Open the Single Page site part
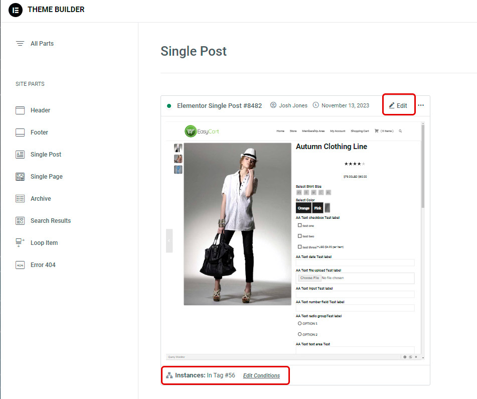 click(46, 177)
